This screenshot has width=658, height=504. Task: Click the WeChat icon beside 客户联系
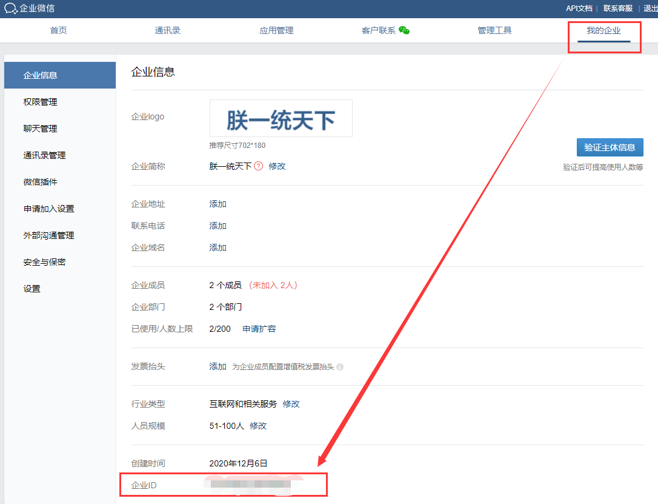pyautogui.click(x=404, y=30)
